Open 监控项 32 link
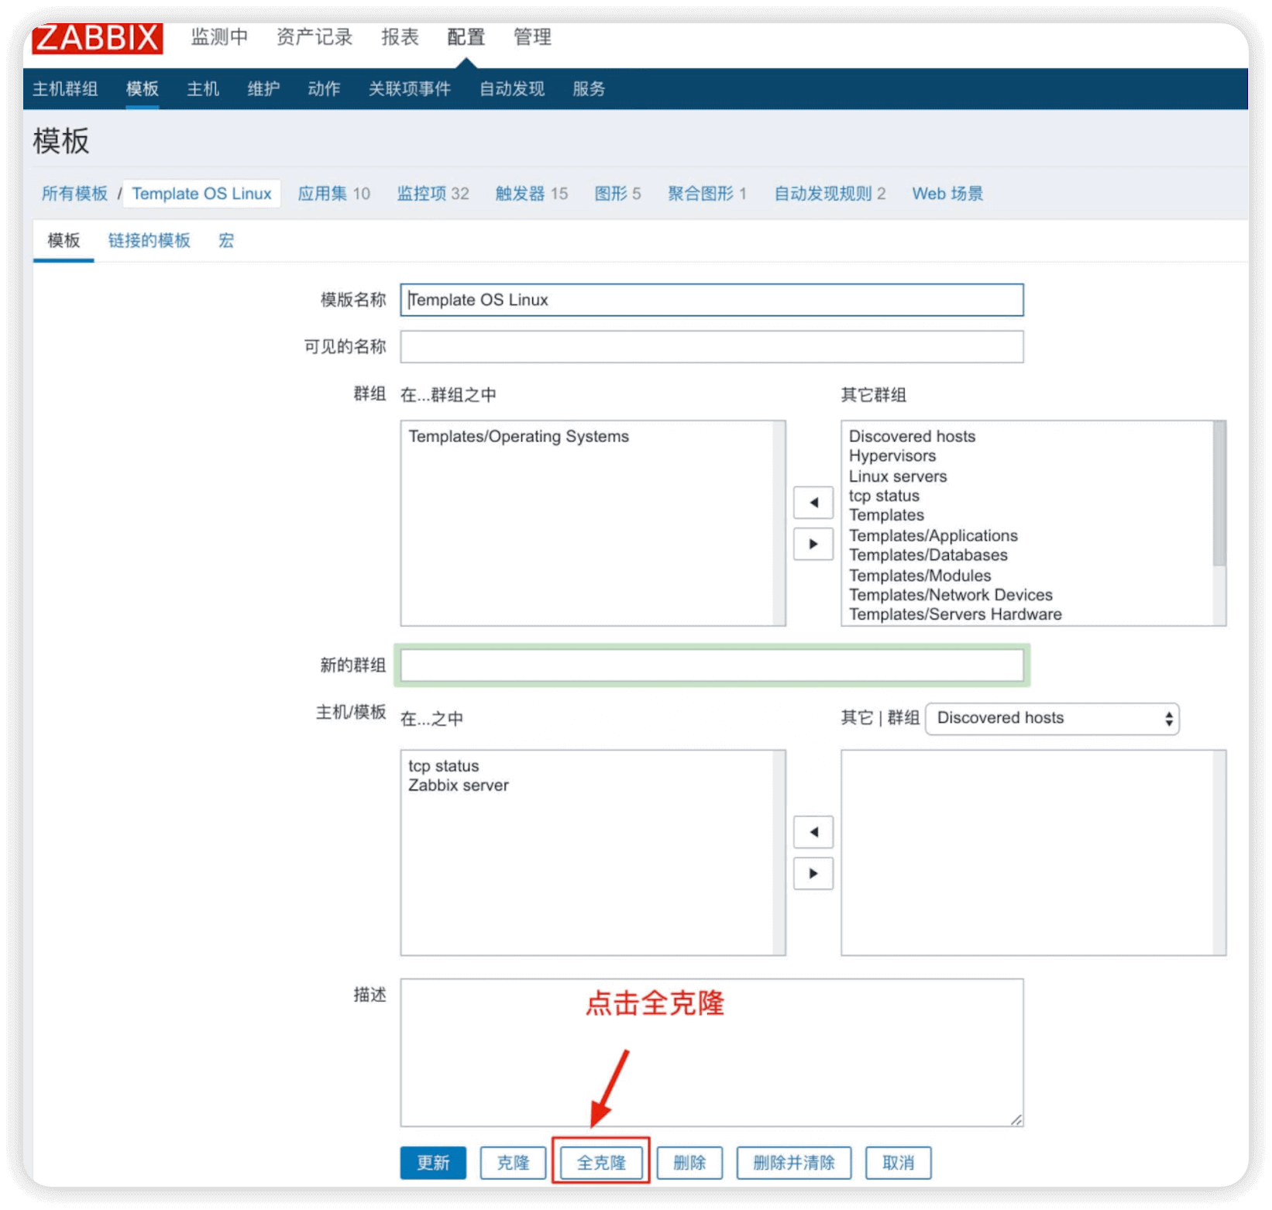This screenshot has width=1272, height=1210. (x=433, y=194)
